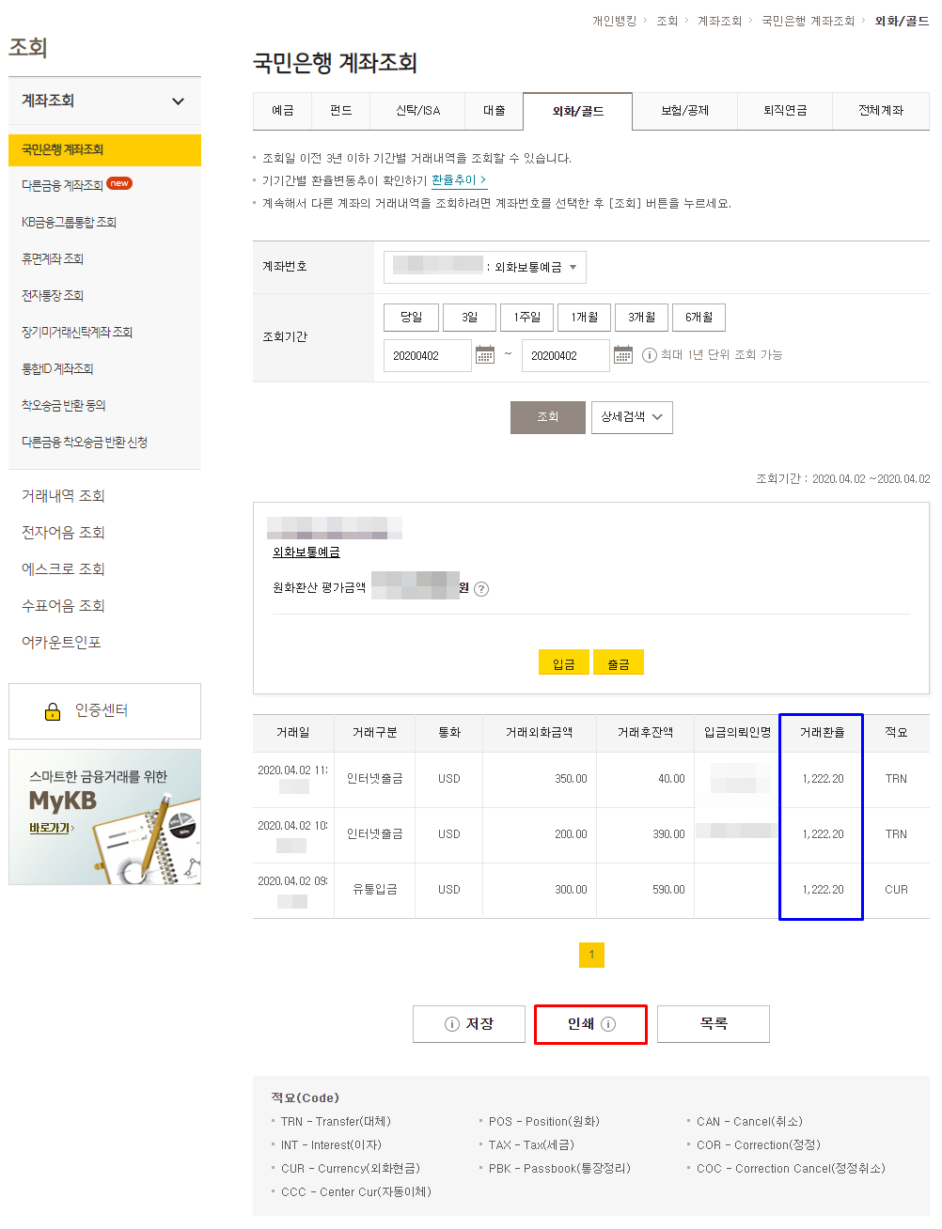Open 다른금융 착오송금 반환 신청
This screenshot has width=942, height=1229.
85,443
